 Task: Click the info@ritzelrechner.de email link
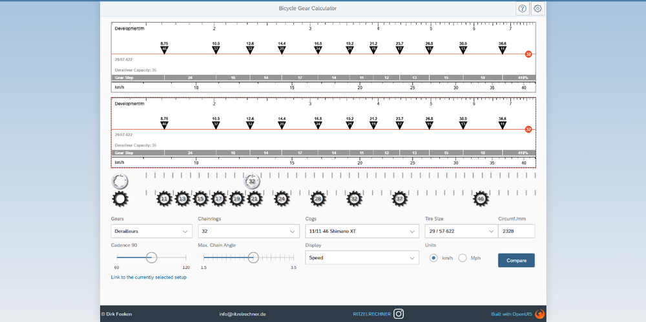pyautogui.click(x=242, y=314)
